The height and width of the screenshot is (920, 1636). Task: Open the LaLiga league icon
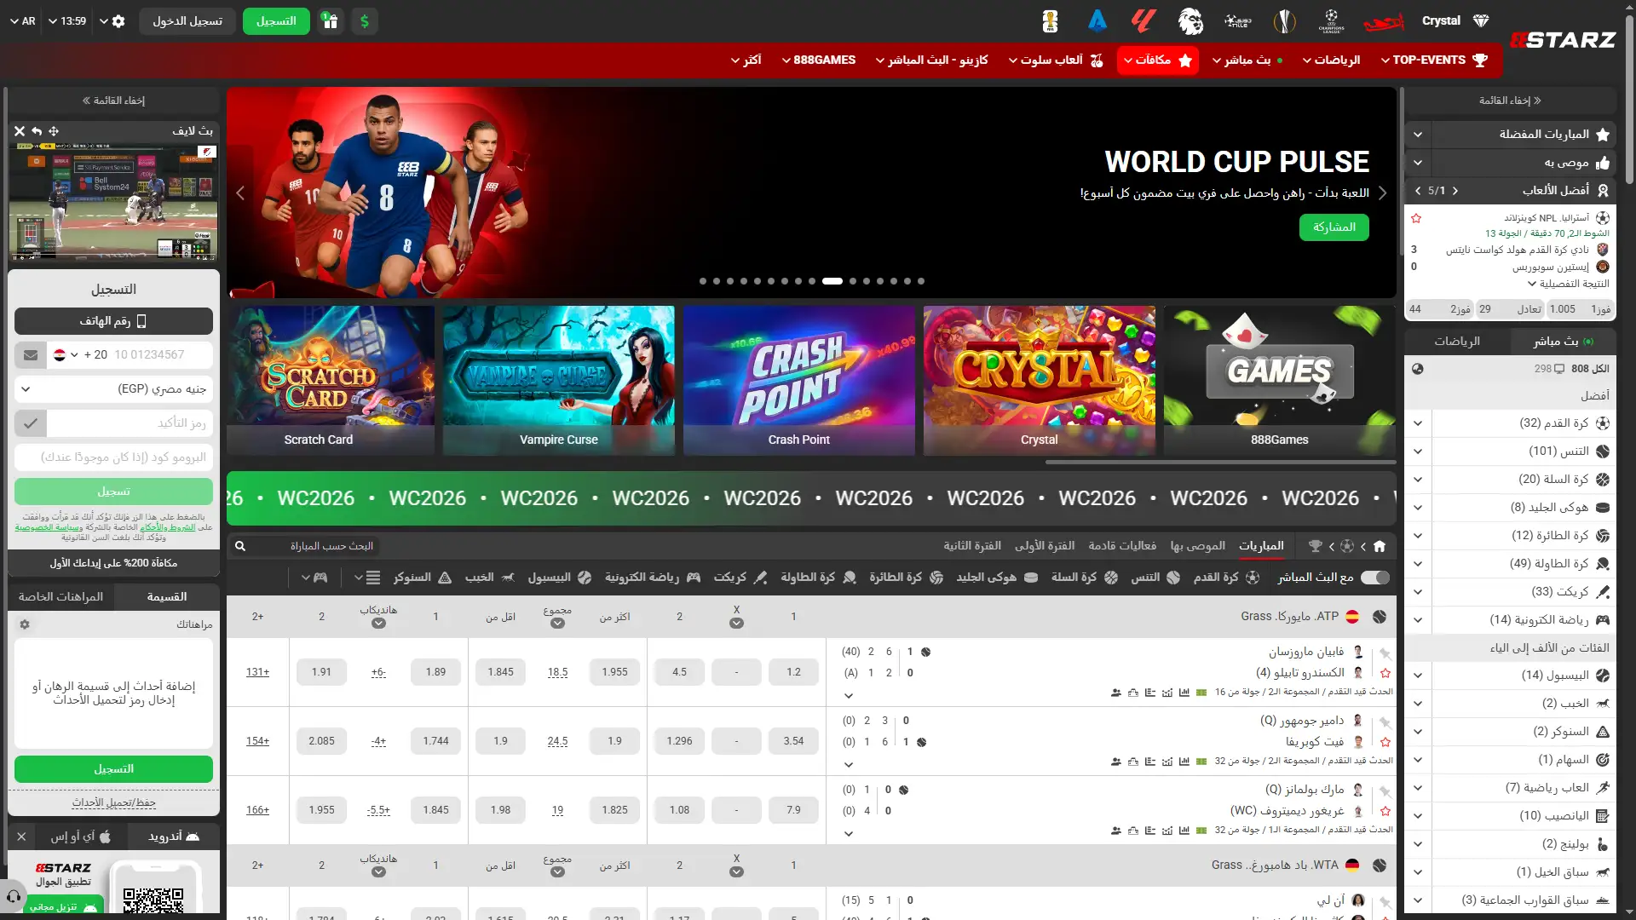pyautogui.click(x=1143, y=20)
